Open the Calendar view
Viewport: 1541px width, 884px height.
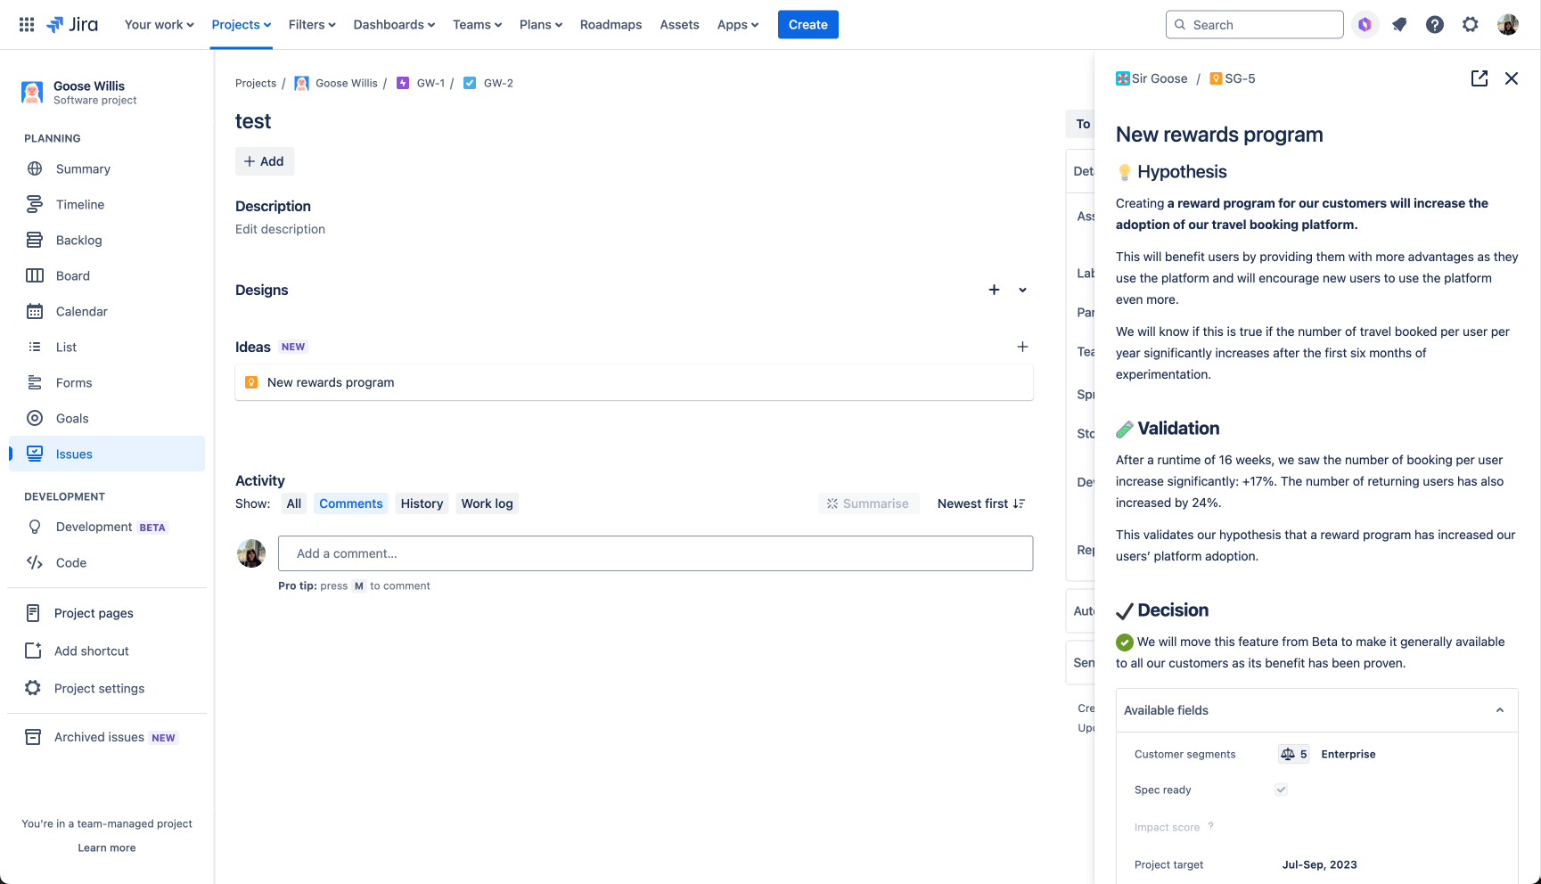point(80,311)
